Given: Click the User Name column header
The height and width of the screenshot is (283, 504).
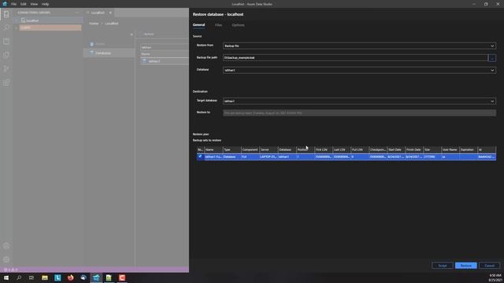Looking at the screenshot, I should pos(450,149).
